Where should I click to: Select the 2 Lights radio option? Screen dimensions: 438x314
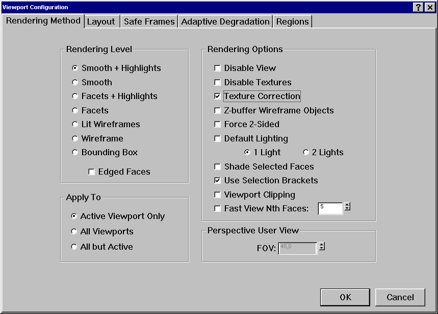click(x=306, y=152)
